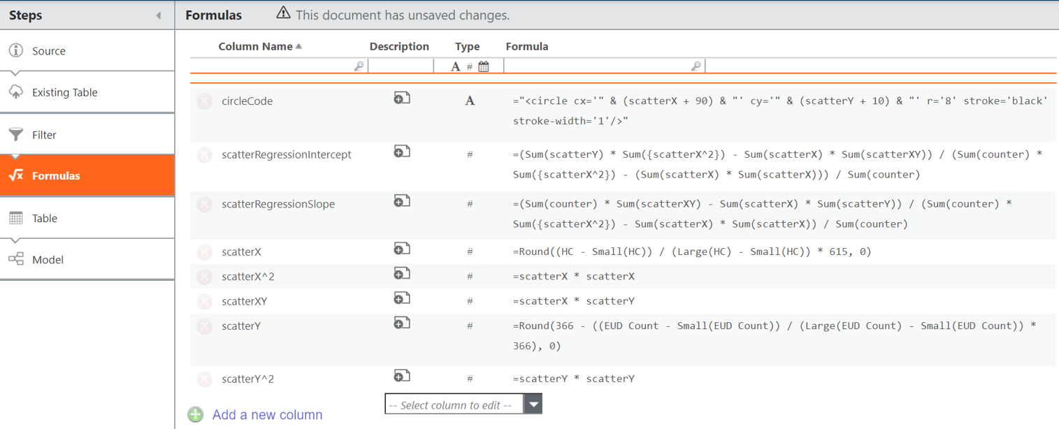This screenshot has width=1059, height=429.
Task: Add description for scatterRegressionIntercept
Action: click(x=402, y=152)
